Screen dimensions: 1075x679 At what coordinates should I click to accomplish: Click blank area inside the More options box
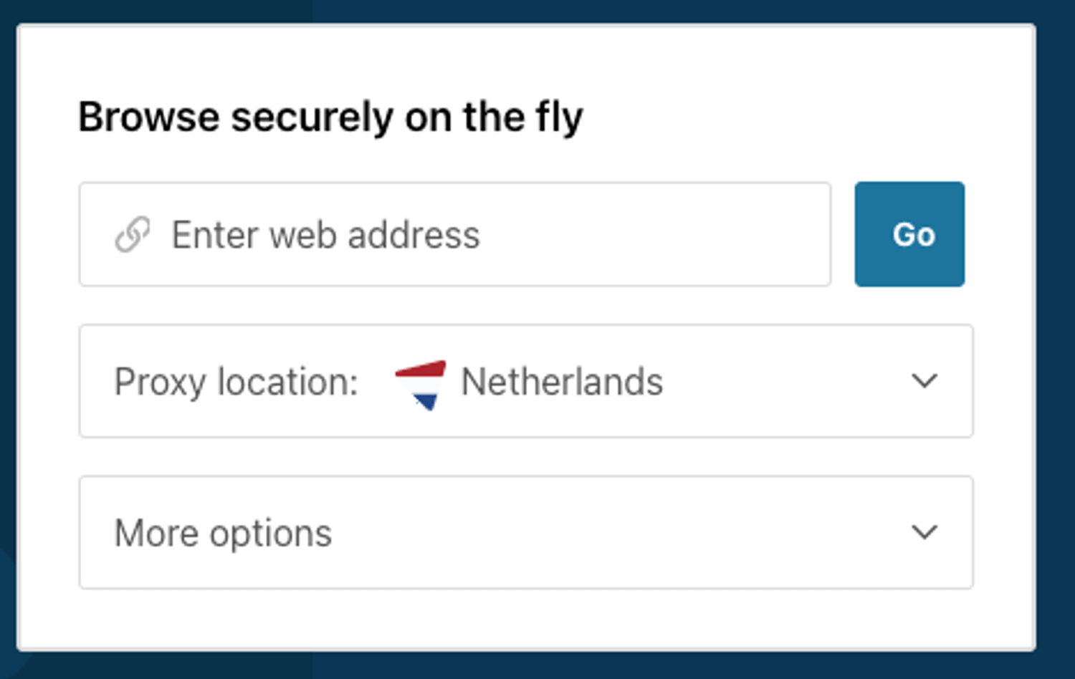616,532
